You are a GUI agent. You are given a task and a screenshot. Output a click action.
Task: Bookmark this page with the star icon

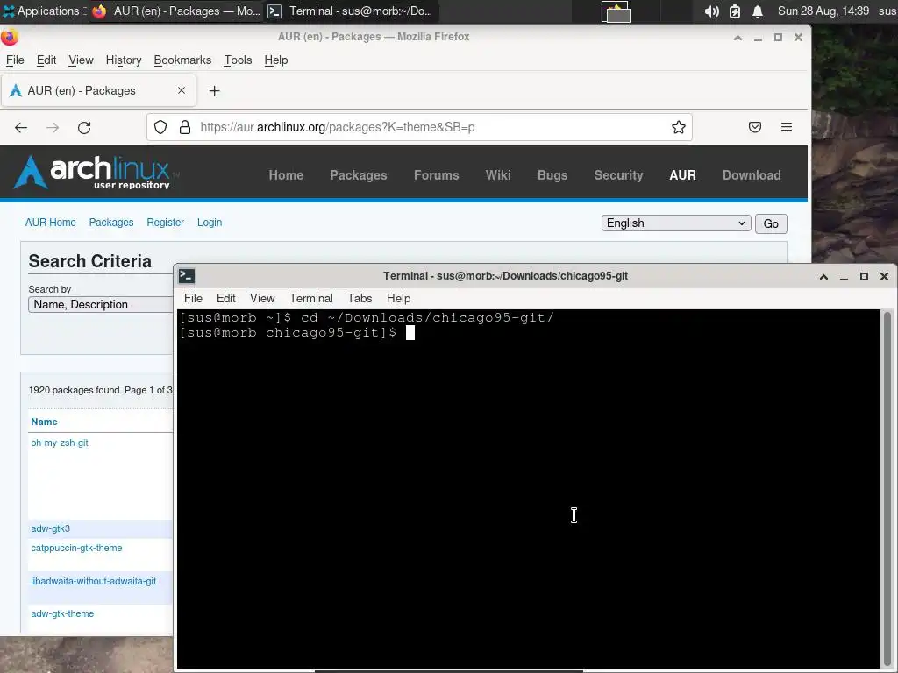click(x=679, y=127)
